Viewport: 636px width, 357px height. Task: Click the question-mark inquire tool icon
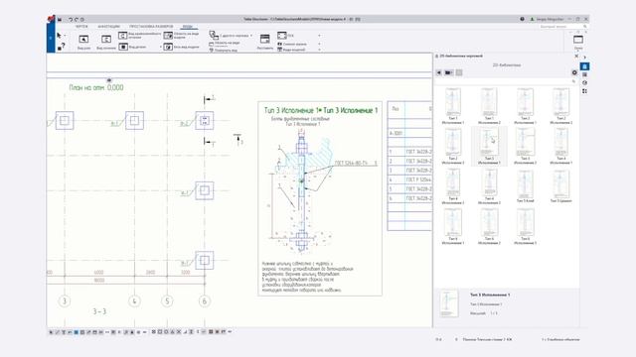click(62, 47)
